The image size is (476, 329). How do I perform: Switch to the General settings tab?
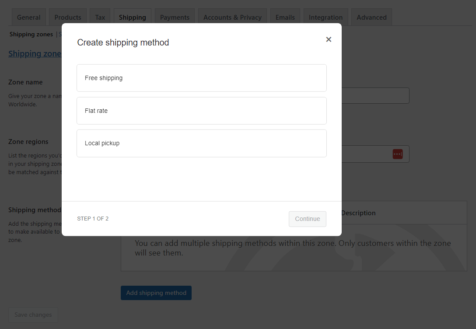28,17
